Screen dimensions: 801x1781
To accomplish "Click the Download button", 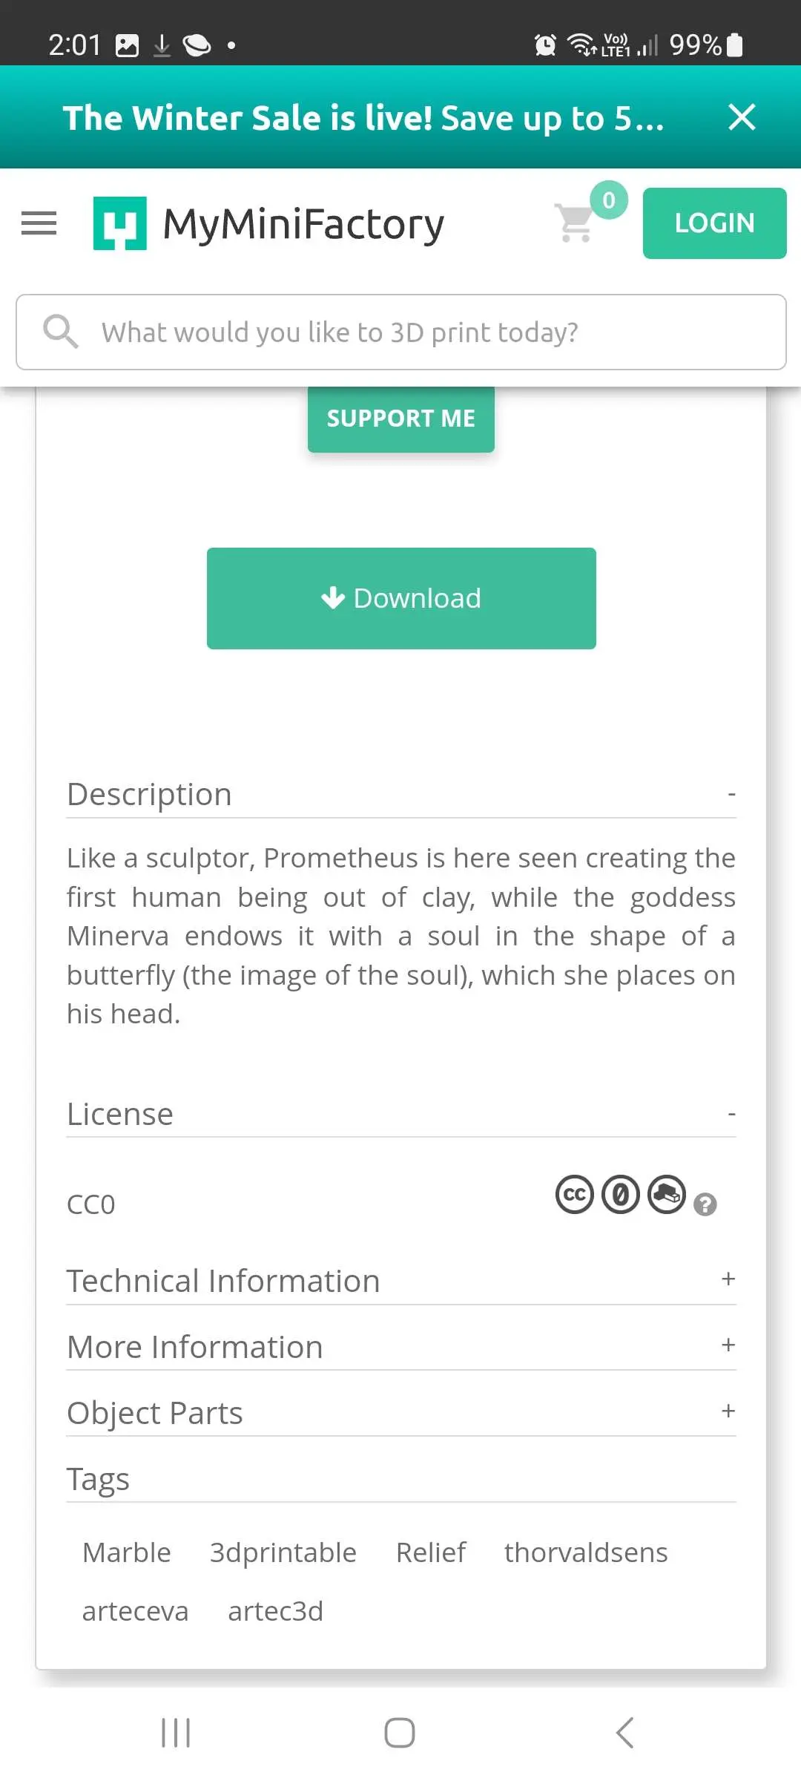I will 401,598.
